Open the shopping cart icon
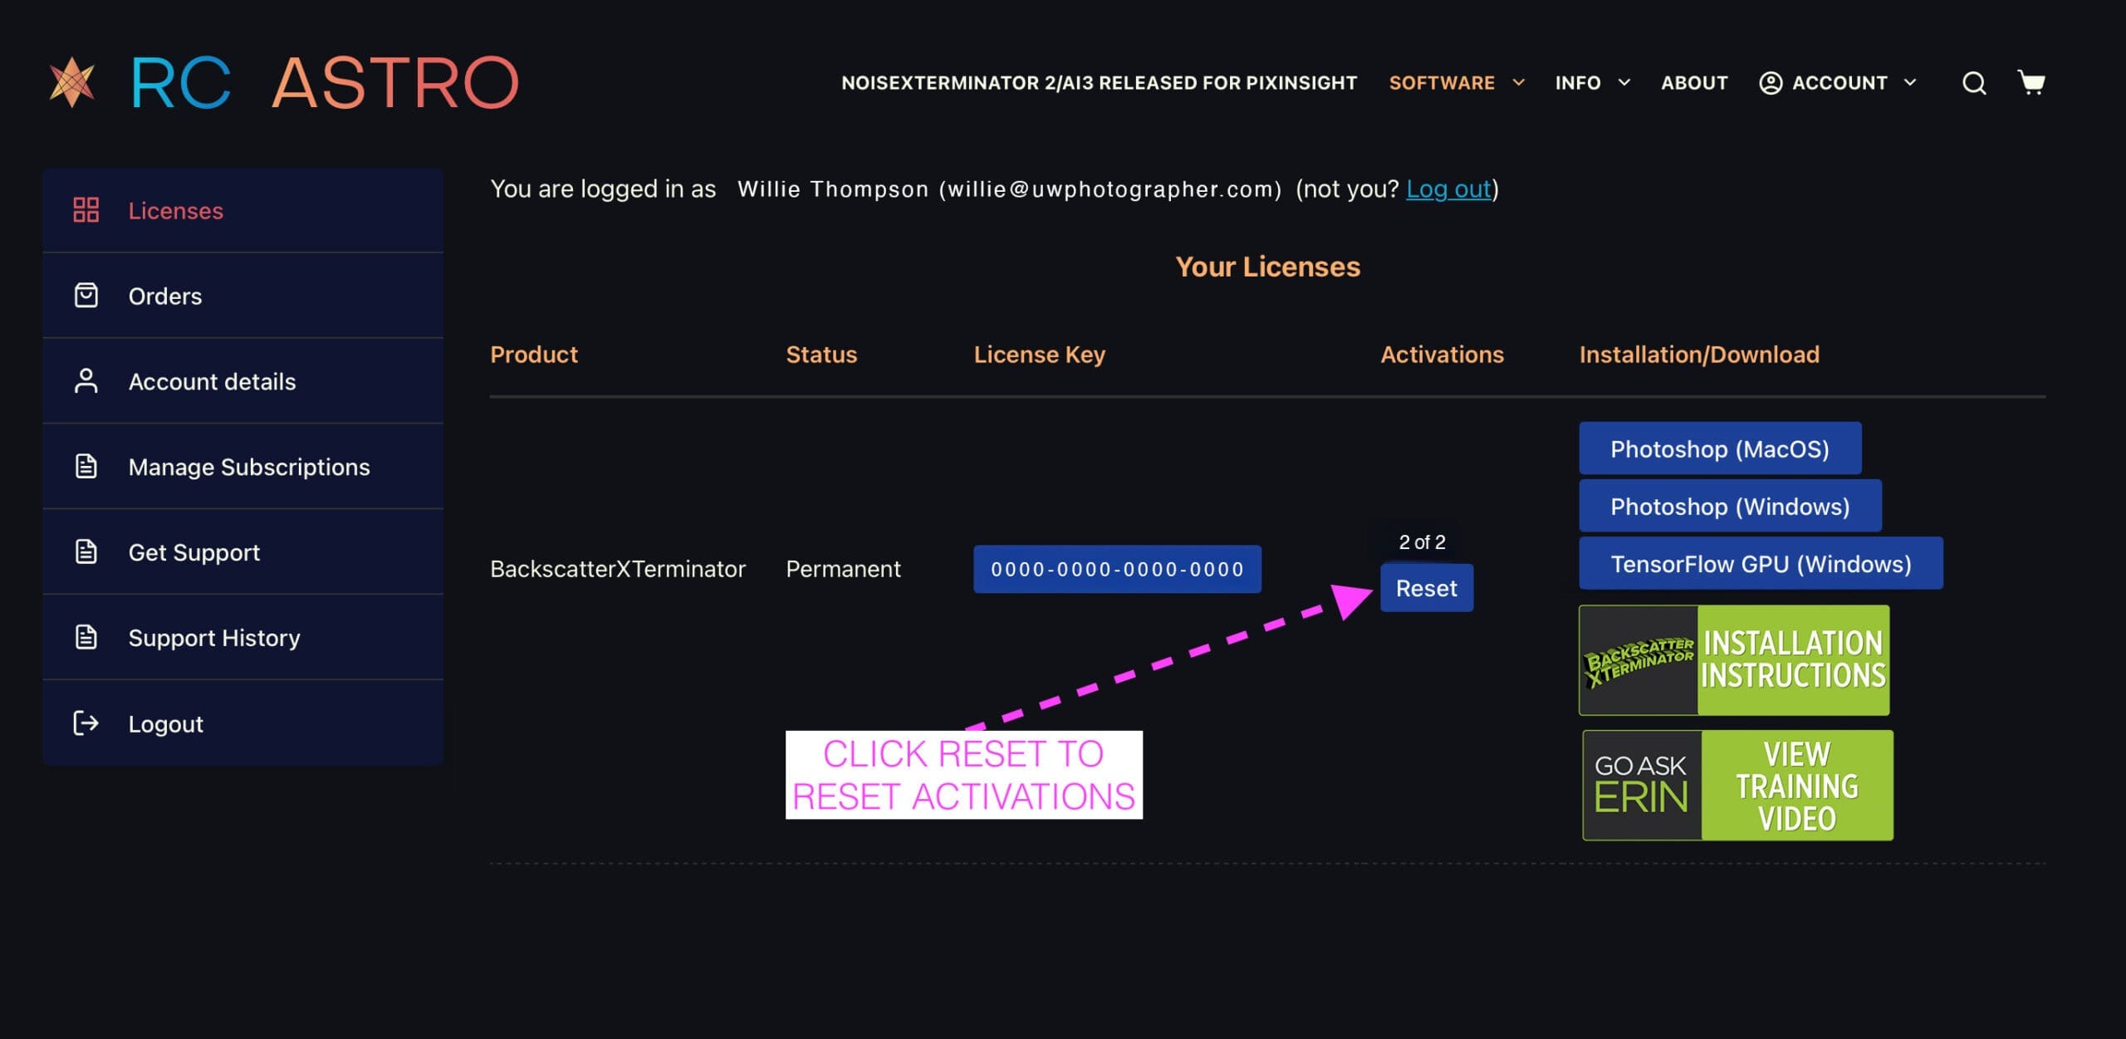The height and width of the screenshot is (1039, 2126). [x=2031, y=82]
